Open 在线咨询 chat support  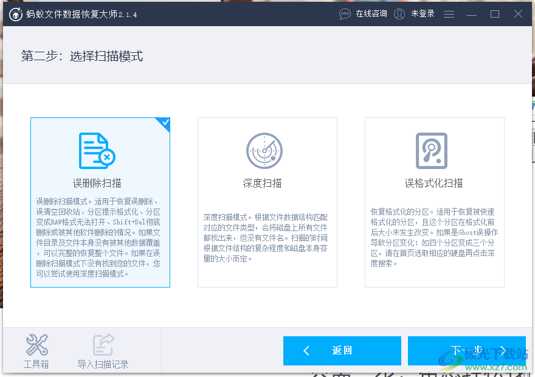tap(362, 13)
